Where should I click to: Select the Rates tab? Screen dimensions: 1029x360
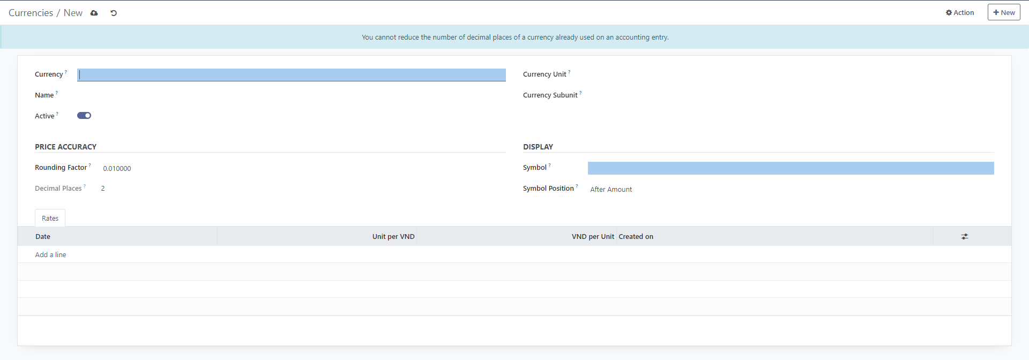point(50,218)
